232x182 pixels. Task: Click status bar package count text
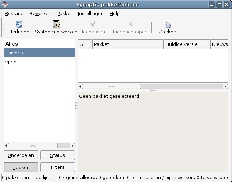click(x=115, y=178)
